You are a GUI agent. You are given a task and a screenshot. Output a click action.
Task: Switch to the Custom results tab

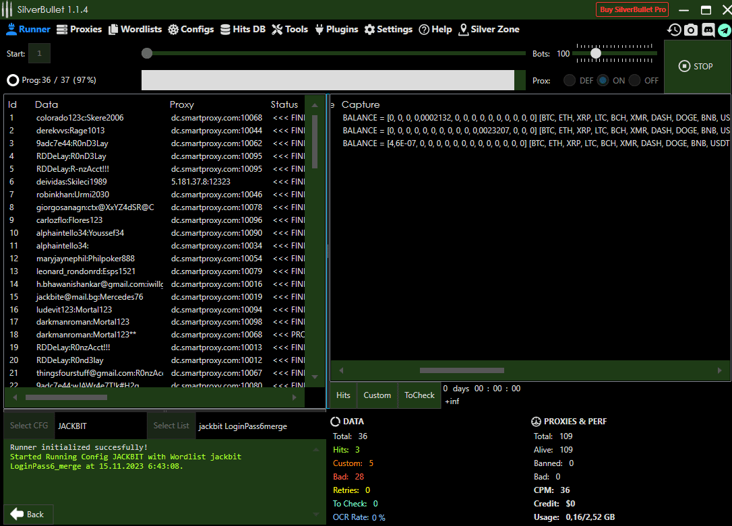pos(377,395)
